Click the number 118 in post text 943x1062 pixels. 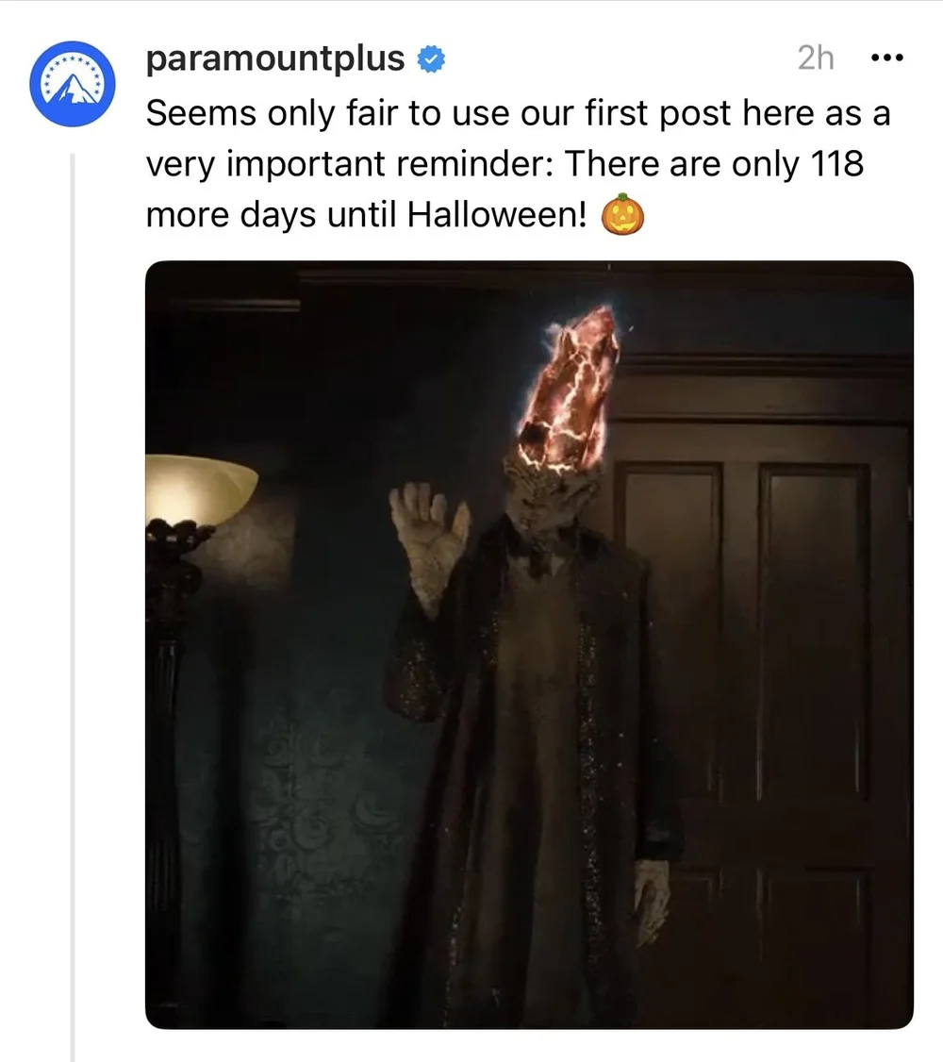point(836,164)
